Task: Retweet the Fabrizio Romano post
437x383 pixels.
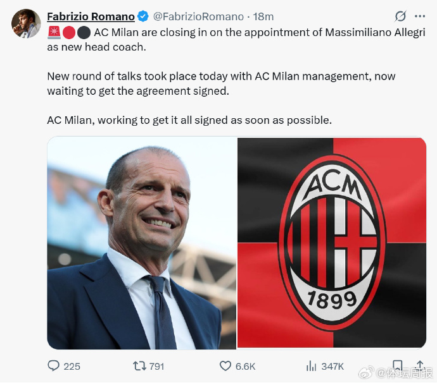Action: (139, 366)
